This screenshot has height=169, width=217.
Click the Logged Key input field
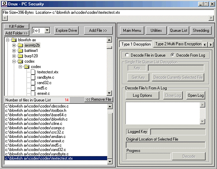(x=178, y=132)
